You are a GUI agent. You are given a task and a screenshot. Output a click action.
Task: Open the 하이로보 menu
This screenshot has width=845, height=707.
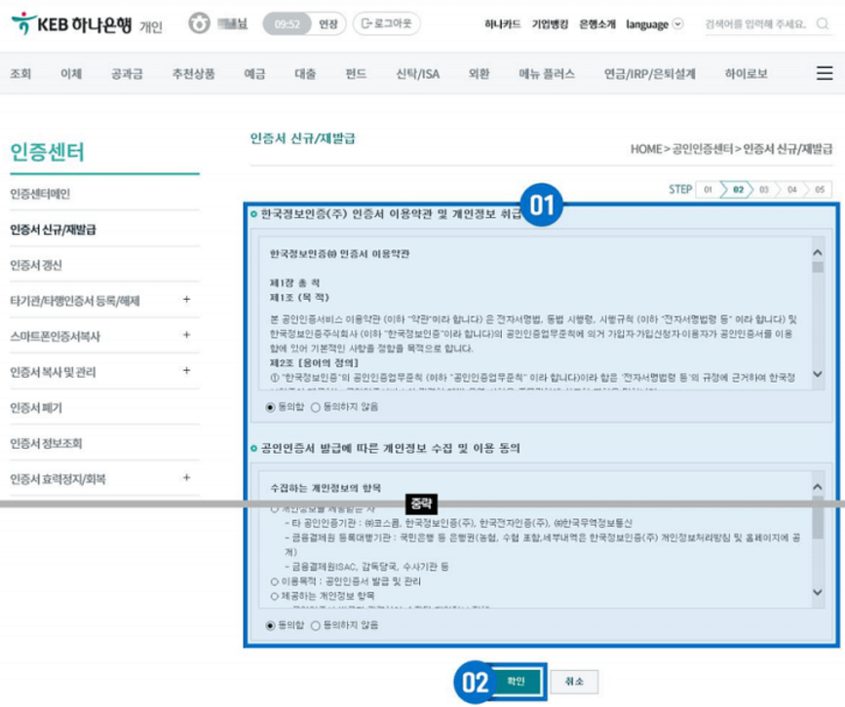746,73
